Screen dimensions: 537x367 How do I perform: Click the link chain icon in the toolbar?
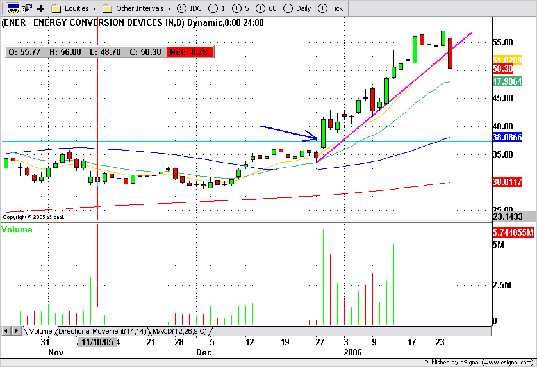tap(13, 8)
